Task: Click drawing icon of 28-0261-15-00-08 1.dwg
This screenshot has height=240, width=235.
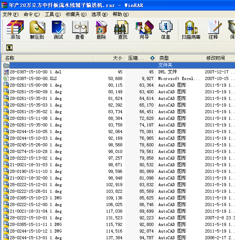Action: (x=6, y=85)
